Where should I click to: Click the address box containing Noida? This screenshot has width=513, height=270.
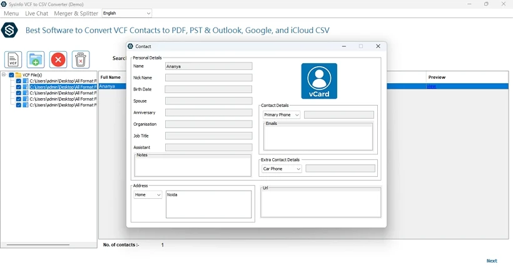point(209,204)
